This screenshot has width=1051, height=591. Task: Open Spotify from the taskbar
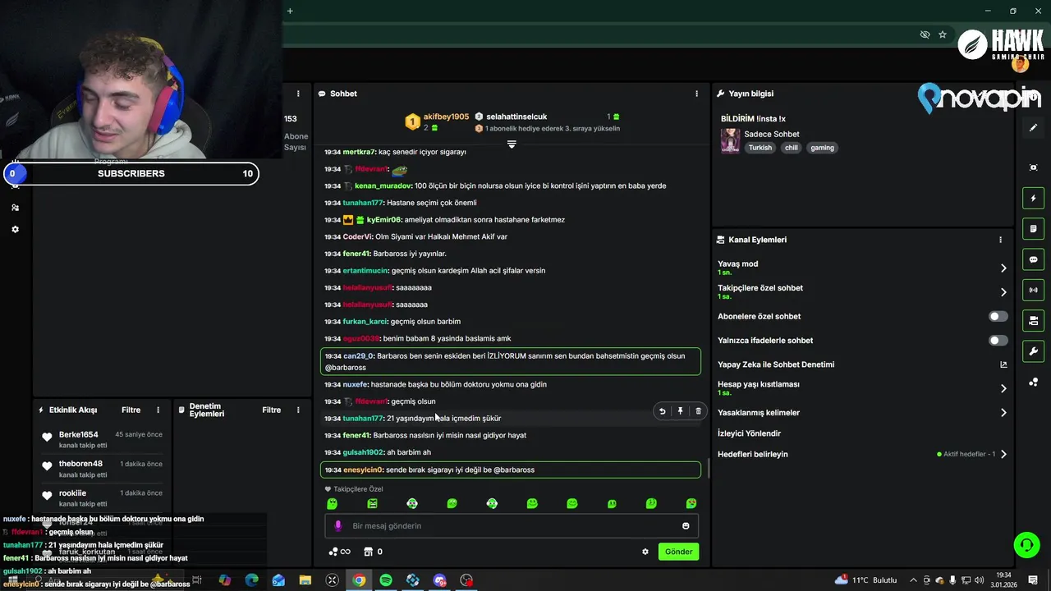tap(386, 580)
